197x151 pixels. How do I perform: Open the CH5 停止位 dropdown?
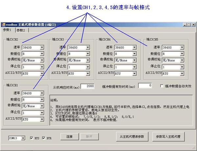(173, 67)
